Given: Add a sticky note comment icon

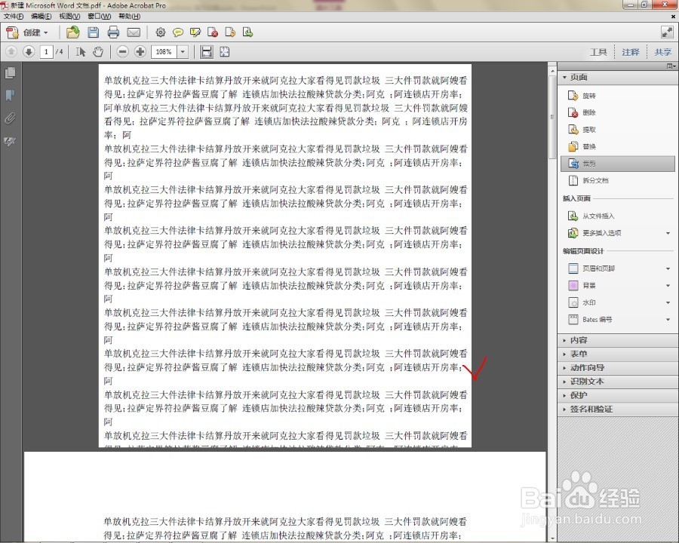Looking at the screenshot, I should [x=177, y=32].
